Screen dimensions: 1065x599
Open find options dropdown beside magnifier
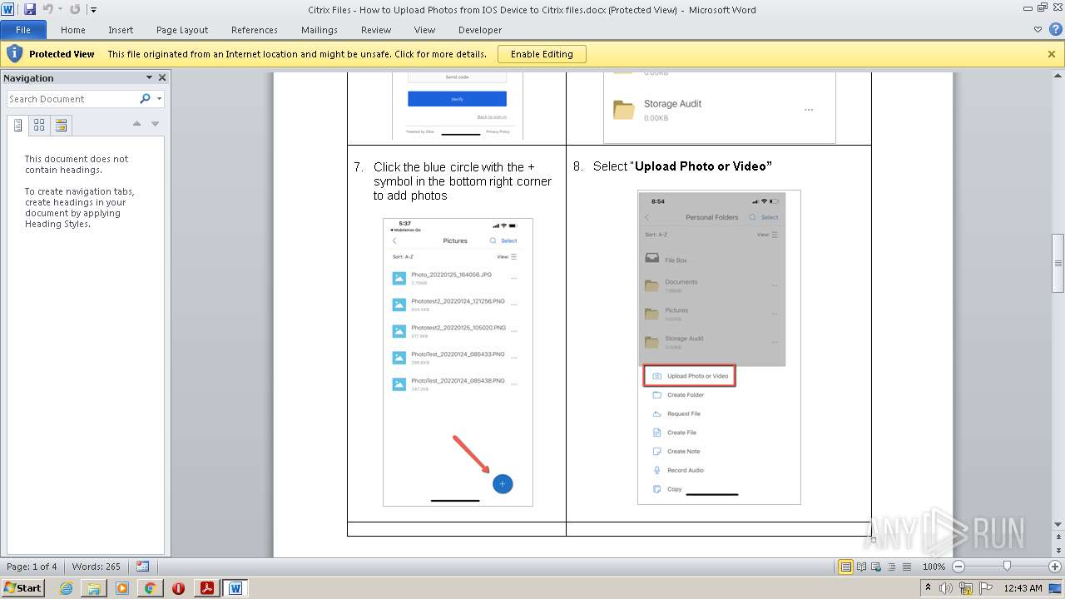click(159, 99)
